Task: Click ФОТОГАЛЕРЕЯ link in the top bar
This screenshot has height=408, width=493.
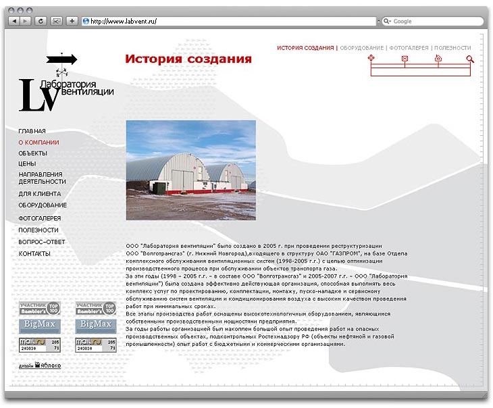Action: point(409,48)
